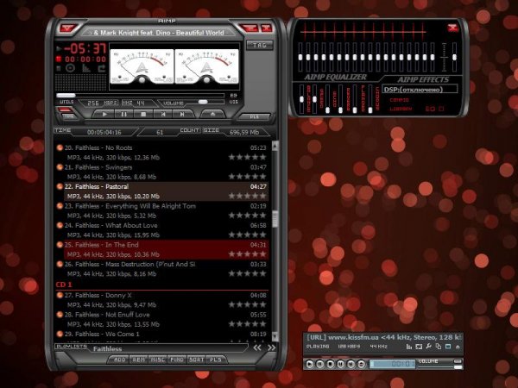Image resolution: width=518 pixels, height=388 pixels.
Task: Toggle the EQ checkbox in equalizer window
Action: 441,109
